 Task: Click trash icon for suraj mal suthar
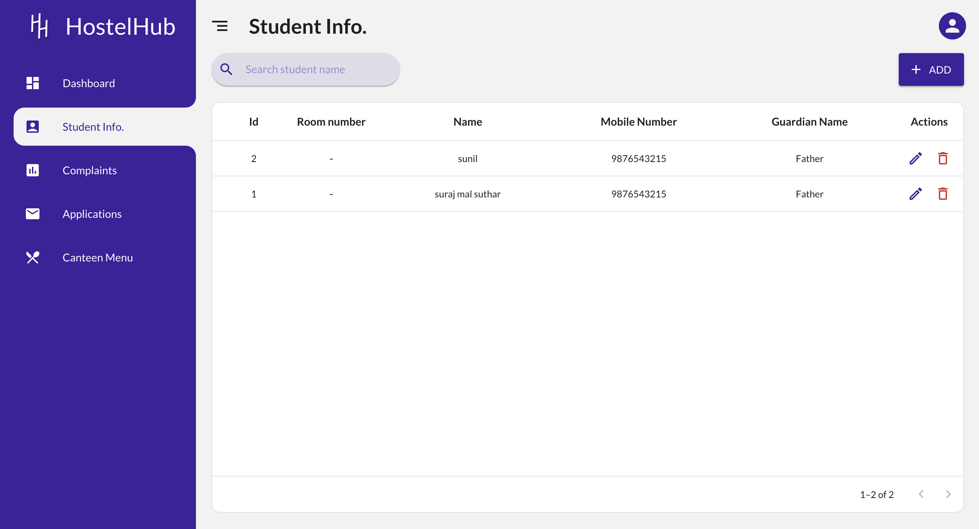coord(943,194)
